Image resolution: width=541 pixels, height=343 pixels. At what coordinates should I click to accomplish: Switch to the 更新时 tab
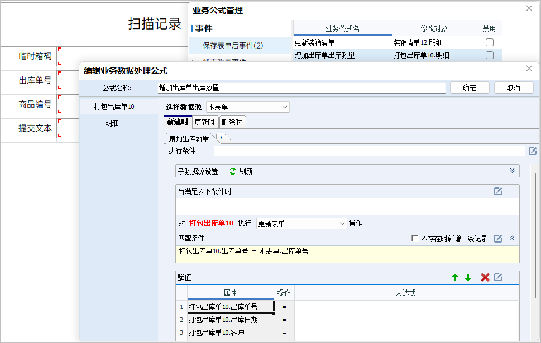[x=204, y=122]
